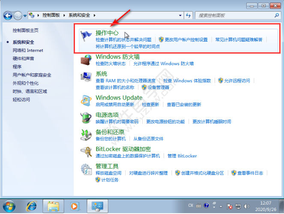Click the search magnifier icon

[277, 15]
